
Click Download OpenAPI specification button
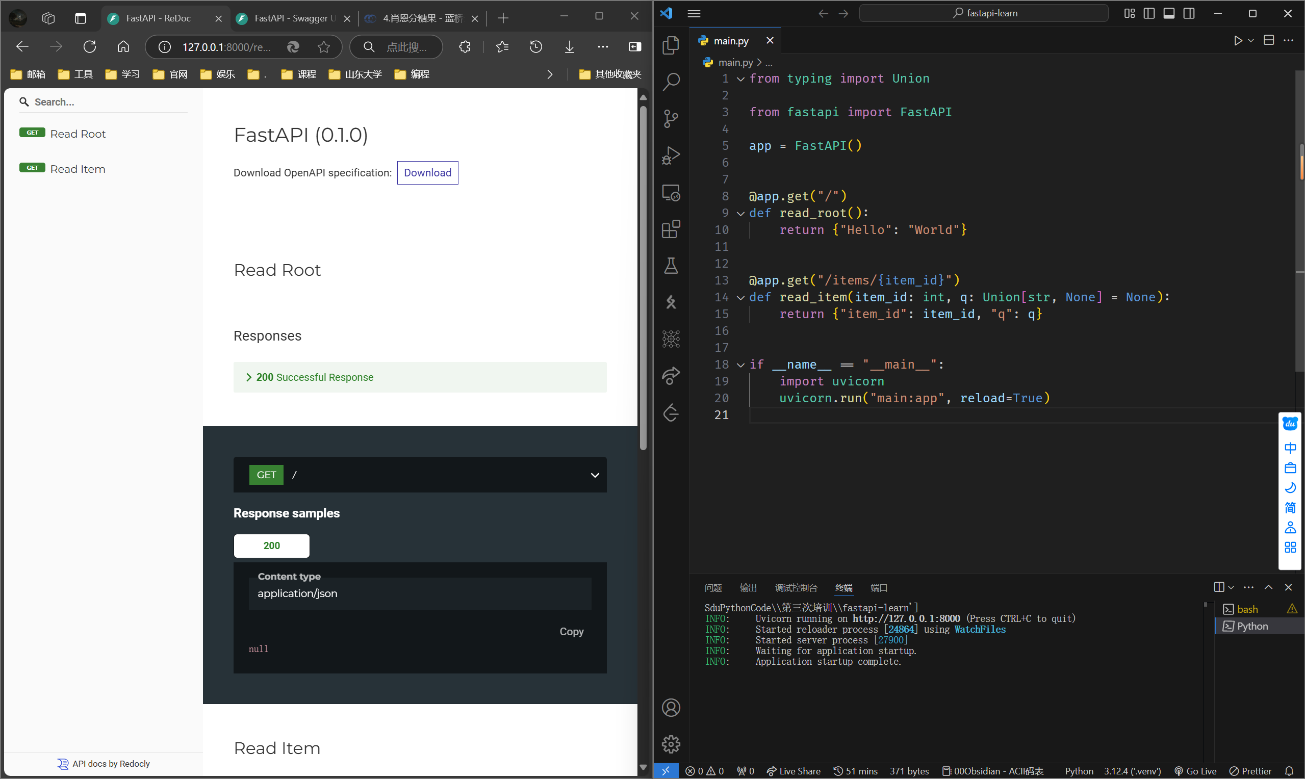point(427,173)
